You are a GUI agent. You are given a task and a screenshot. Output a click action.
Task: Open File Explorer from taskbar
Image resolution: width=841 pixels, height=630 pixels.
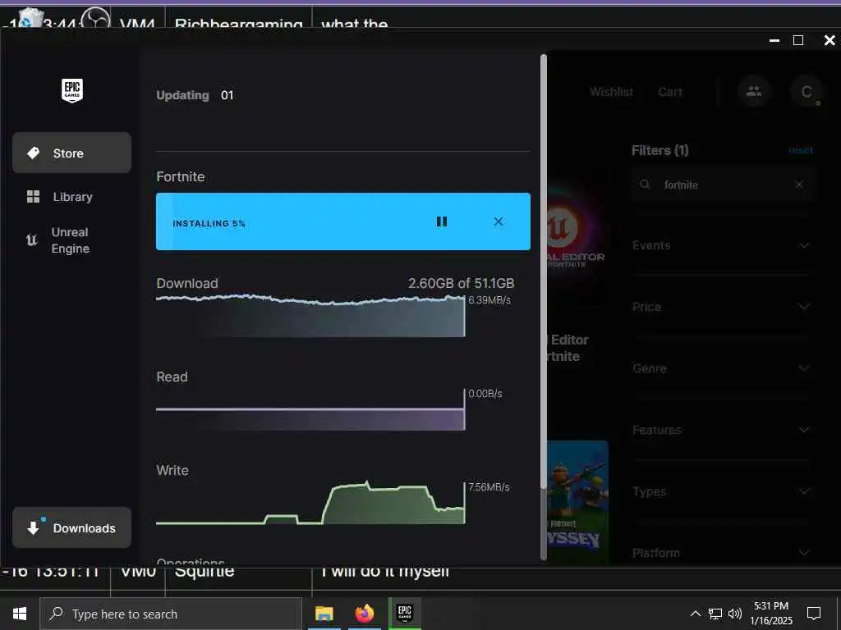[x=324, y=614]
